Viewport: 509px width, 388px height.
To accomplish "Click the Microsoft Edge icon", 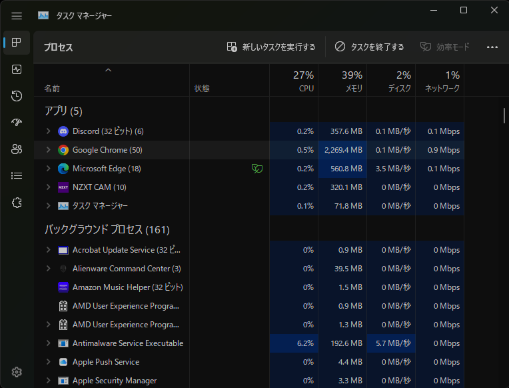I will coord(63,168).
